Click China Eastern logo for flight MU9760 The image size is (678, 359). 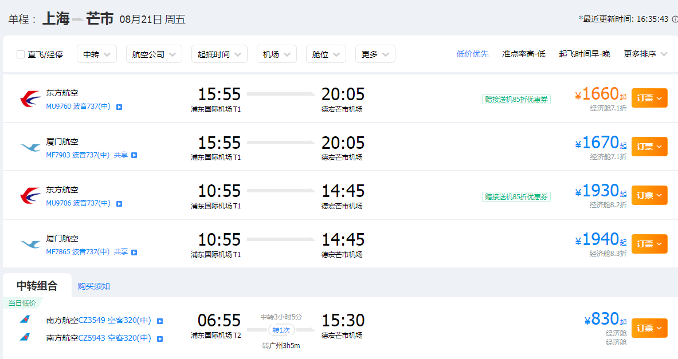[30, 99]
